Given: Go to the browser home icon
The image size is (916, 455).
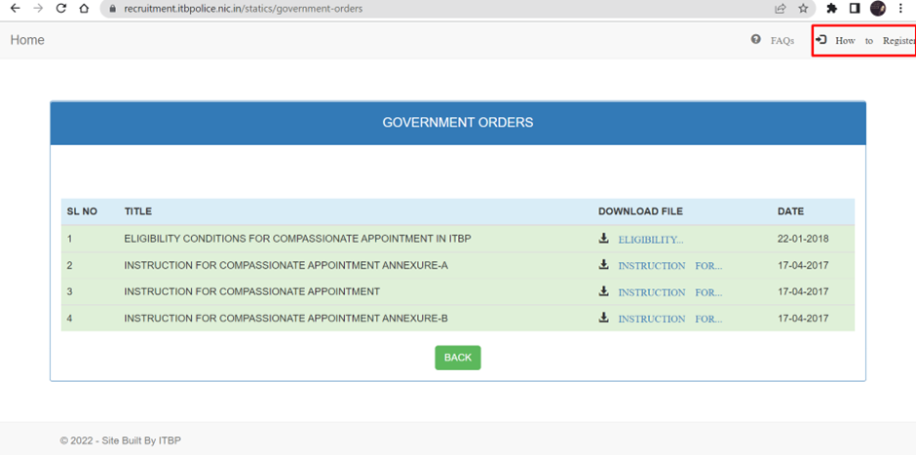Looking at the screenshot, I should click(x=85, y=9).
